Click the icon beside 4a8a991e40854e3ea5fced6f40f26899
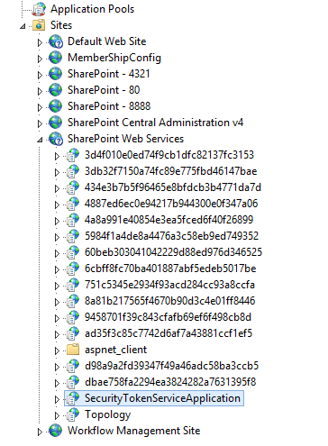 [x=73, y=220]
